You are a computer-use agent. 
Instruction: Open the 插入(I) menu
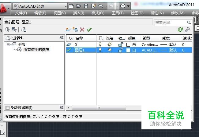point(79,13)
